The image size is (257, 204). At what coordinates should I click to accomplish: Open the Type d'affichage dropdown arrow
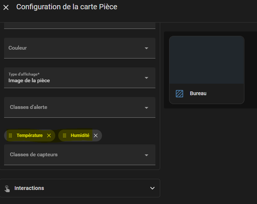[x=146, y=78]
